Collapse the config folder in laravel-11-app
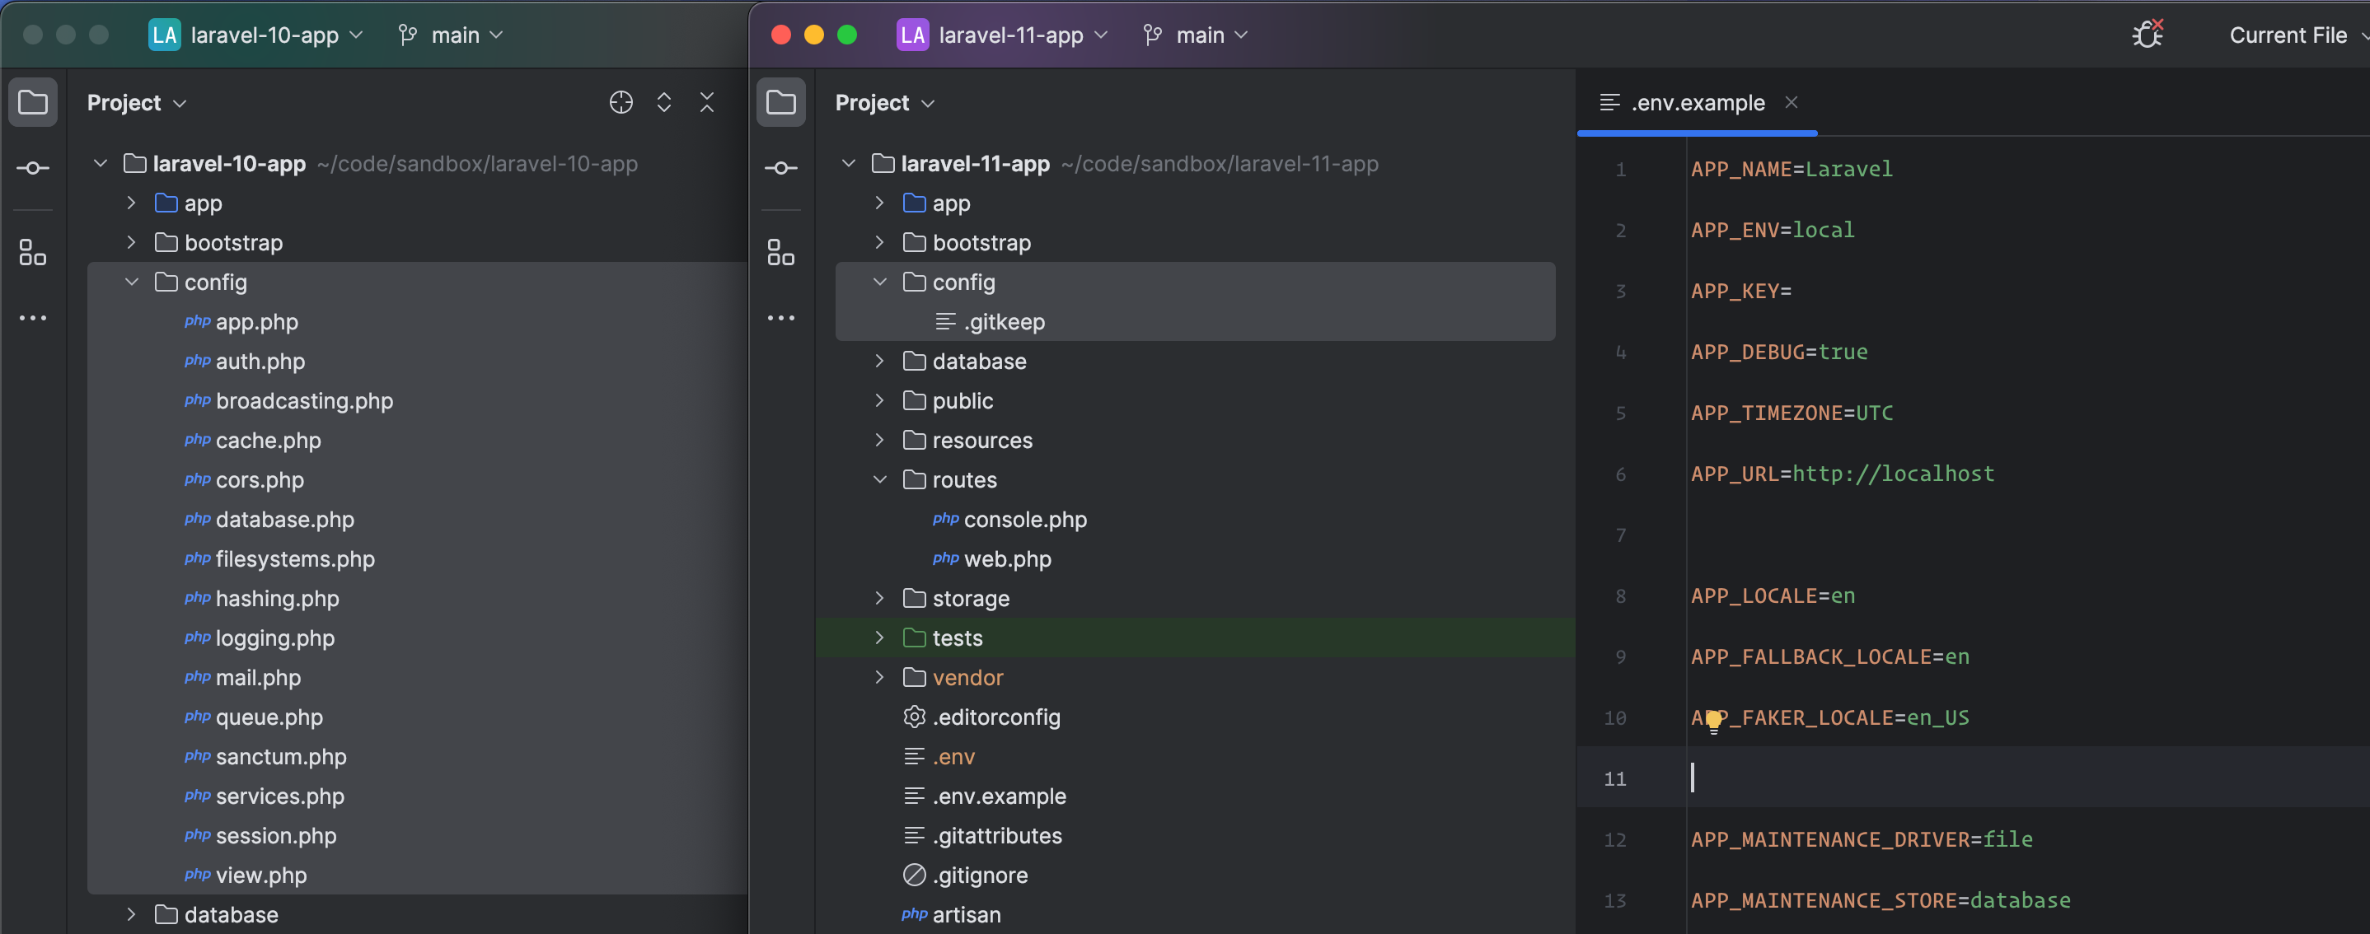The image size is (2370, 934). (879, 283)
